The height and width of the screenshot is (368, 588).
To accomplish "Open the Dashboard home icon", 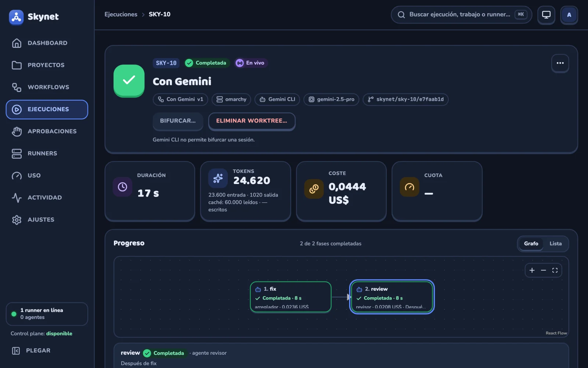I will pos(17,43).
